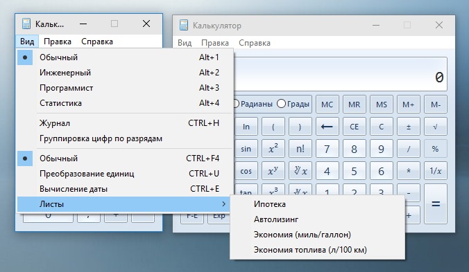
Task: Choose Экономия топлива (л/100 км)
Action: click(317, 250)
